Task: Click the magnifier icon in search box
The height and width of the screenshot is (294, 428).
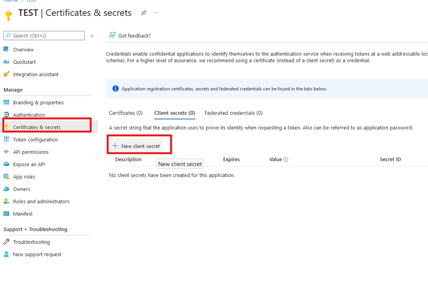Action: [8, 36]
